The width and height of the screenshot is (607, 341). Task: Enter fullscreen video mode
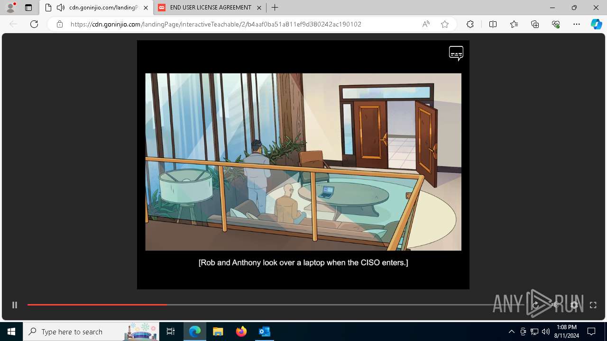[x=593, y=305]
